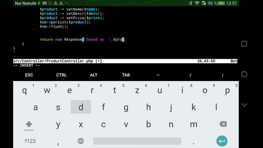The image size is (263, 148).
Task: Tap the backspace delete icon
Action: [223, 124]
